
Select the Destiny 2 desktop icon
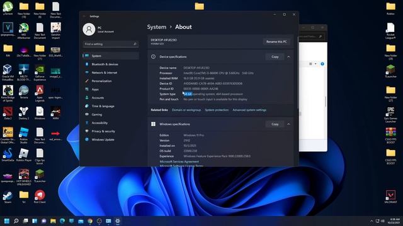coord(24,113)
